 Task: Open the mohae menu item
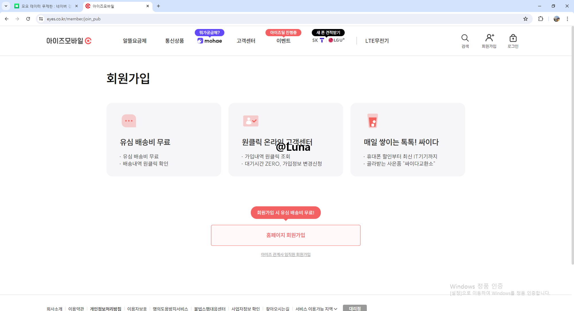pyautogui.click(x=210, y=41)
